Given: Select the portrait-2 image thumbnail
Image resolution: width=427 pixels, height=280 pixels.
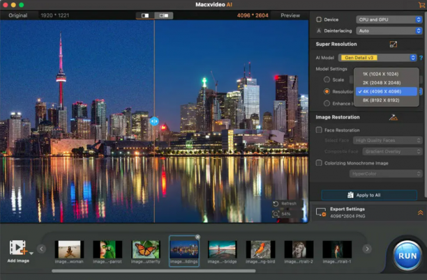Looking at the screenshot, I should point(299,249).
